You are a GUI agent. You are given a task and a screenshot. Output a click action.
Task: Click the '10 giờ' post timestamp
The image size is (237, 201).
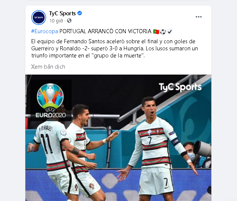56,21
